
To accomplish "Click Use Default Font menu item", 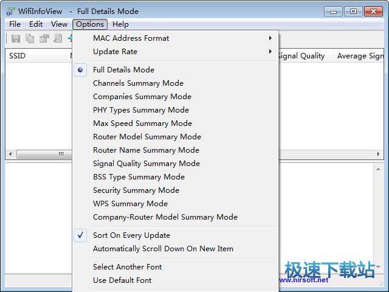I will [176, 280].
